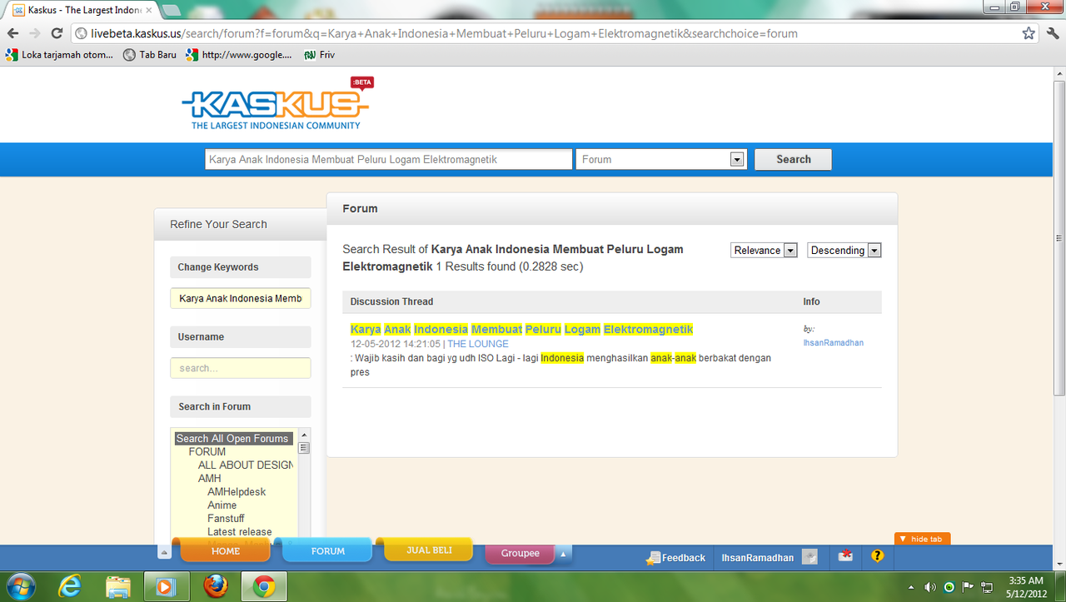The image size is (1066, 602).
Task: Reload the page with the refresh icon
Action: 57,33
